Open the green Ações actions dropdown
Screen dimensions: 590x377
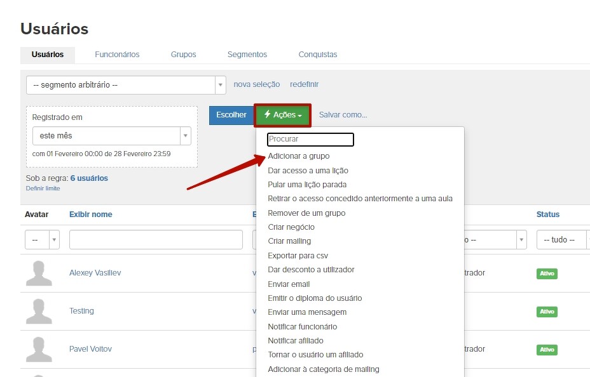tap(283, 115)
